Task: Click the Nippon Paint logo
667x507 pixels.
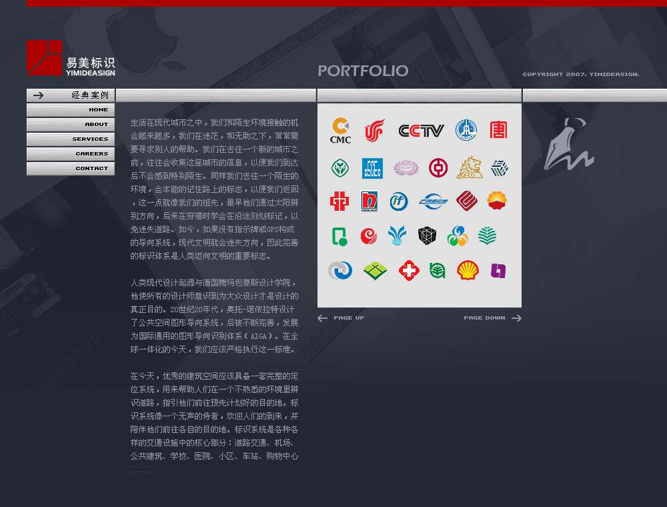Action: coord(370,201)
